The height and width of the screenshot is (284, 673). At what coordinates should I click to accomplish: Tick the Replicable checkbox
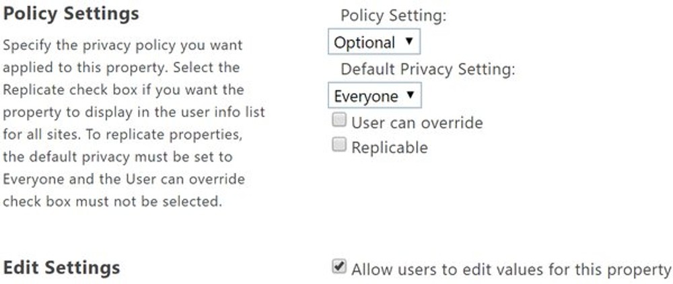click(x=340, y=145)
